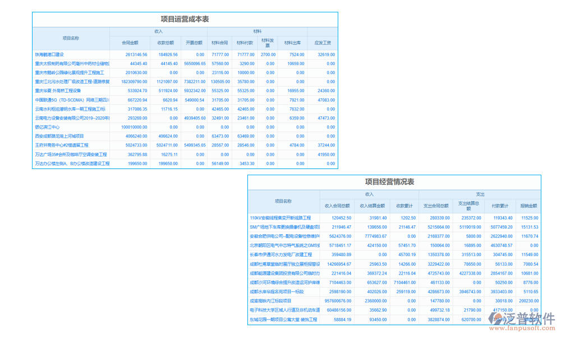Image resolution: width=561 pixels, height=337 pixels.
Task: Select the payment total 5077459.20
Action: 502,227
